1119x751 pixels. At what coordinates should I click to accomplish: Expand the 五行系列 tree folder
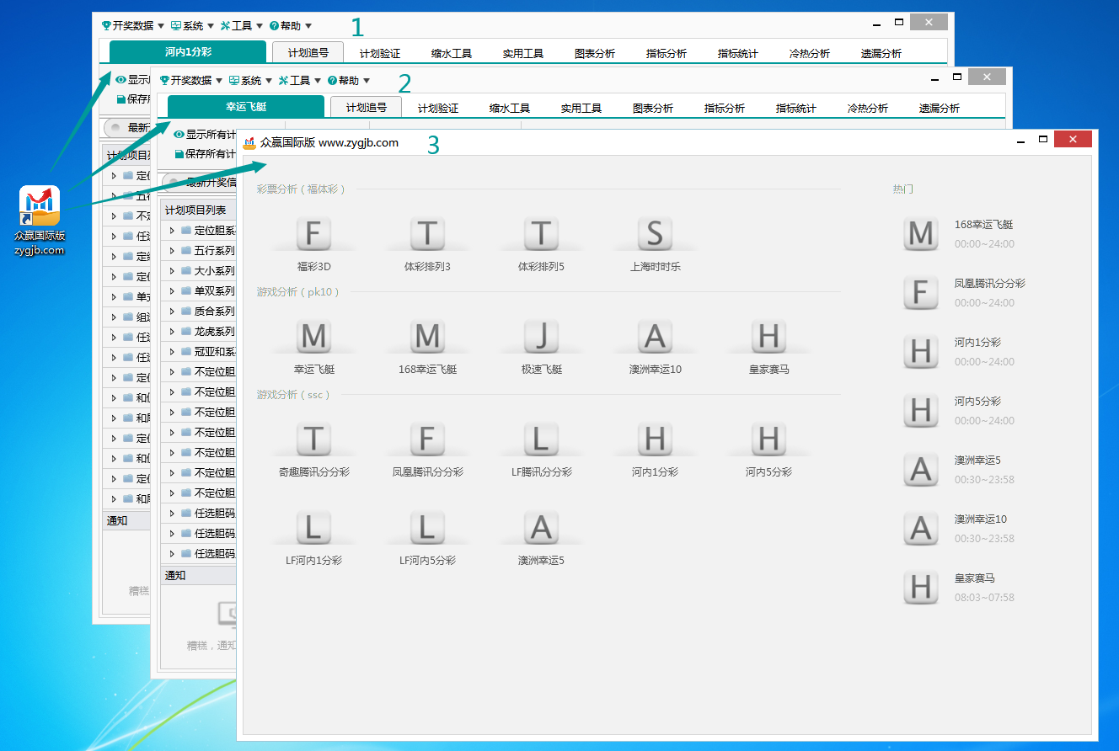point(172,251)
